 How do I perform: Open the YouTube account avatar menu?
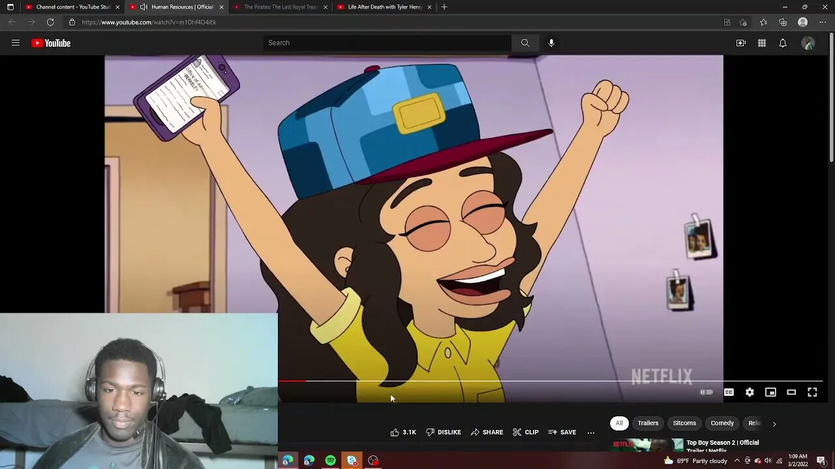[808, 43]
